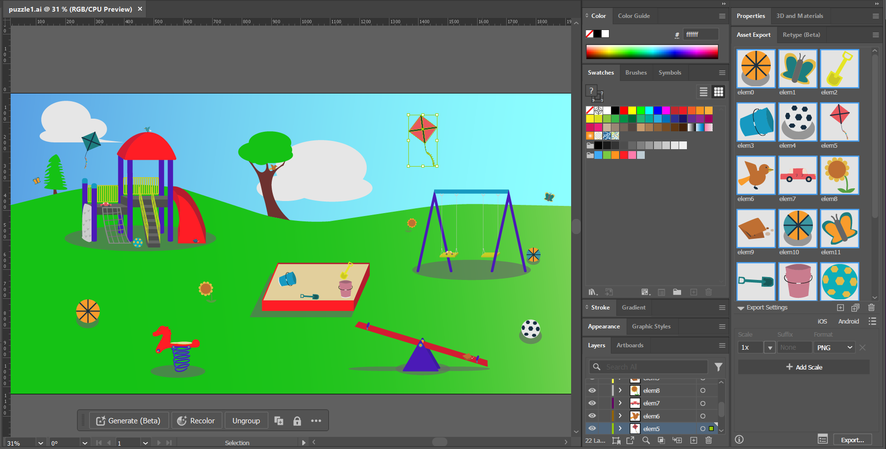This screenshot has height=449, width=886.
Task: Open the New Color Group folder icon
Action: pos(677,292)
